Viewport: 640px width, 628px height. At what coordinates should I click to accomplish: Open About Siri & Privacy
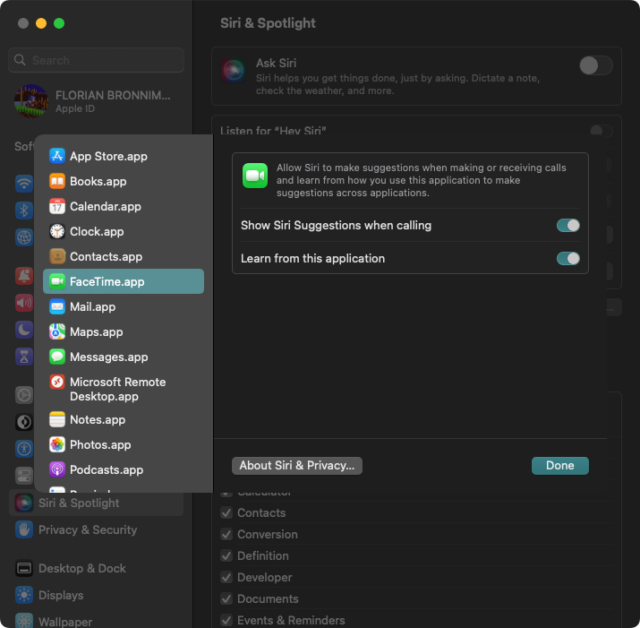pos(297,465)
